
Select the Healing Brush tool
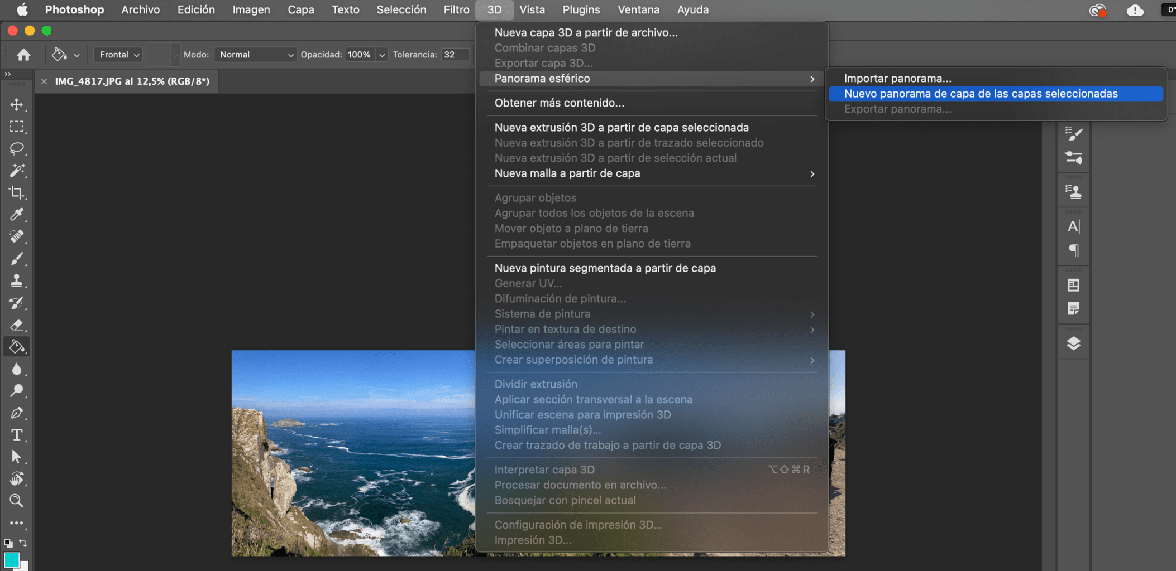click(17, 236)
